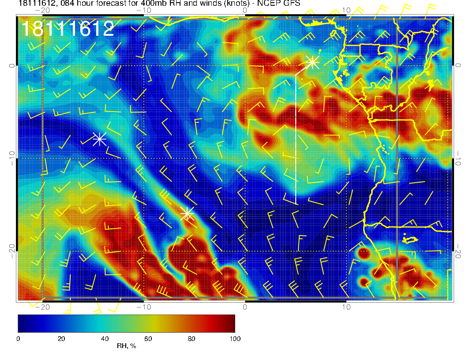466x360 pixels.
Task: Click the -10 latitude label on right axis
Action: click(x=458, y=158)
